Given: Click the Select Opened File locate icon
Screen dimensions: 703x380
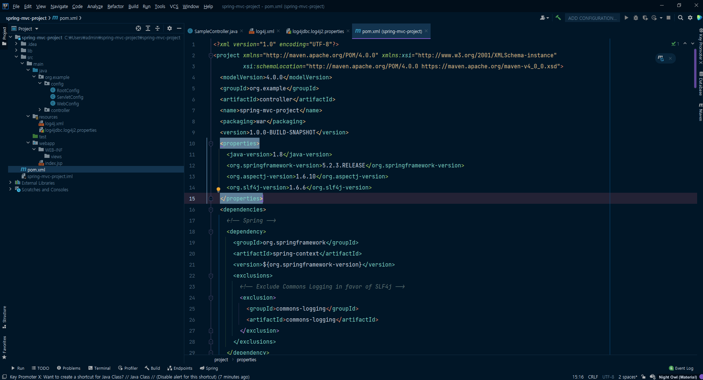Looking at the screenshot, I should click(138, 28).
